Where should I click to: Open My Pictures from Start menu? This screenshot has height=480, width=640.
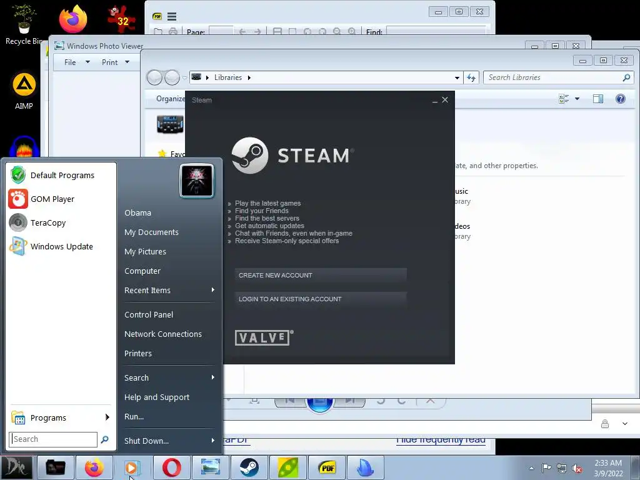(x=145, y=251)
